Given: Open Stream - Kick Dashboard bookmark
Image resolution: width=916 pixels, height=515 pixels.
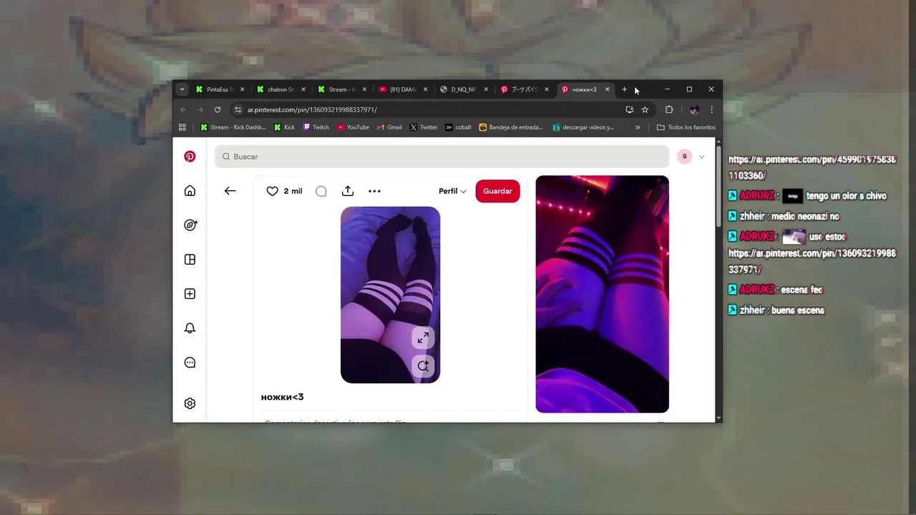Looking at the screenshot, I should [x=233, y=127].
